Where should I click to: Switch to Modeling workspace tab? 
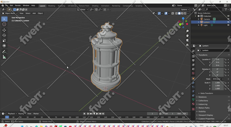click(51, 6)
